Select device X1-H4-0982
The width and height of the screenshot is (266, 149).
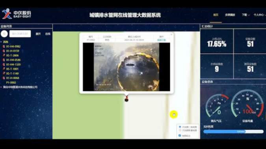pos(13,46)
